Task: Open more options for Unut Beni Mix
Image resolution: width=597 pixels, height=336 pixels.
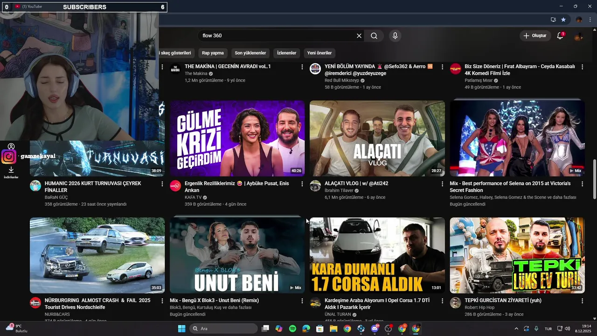Action: [x=302, y=301]
